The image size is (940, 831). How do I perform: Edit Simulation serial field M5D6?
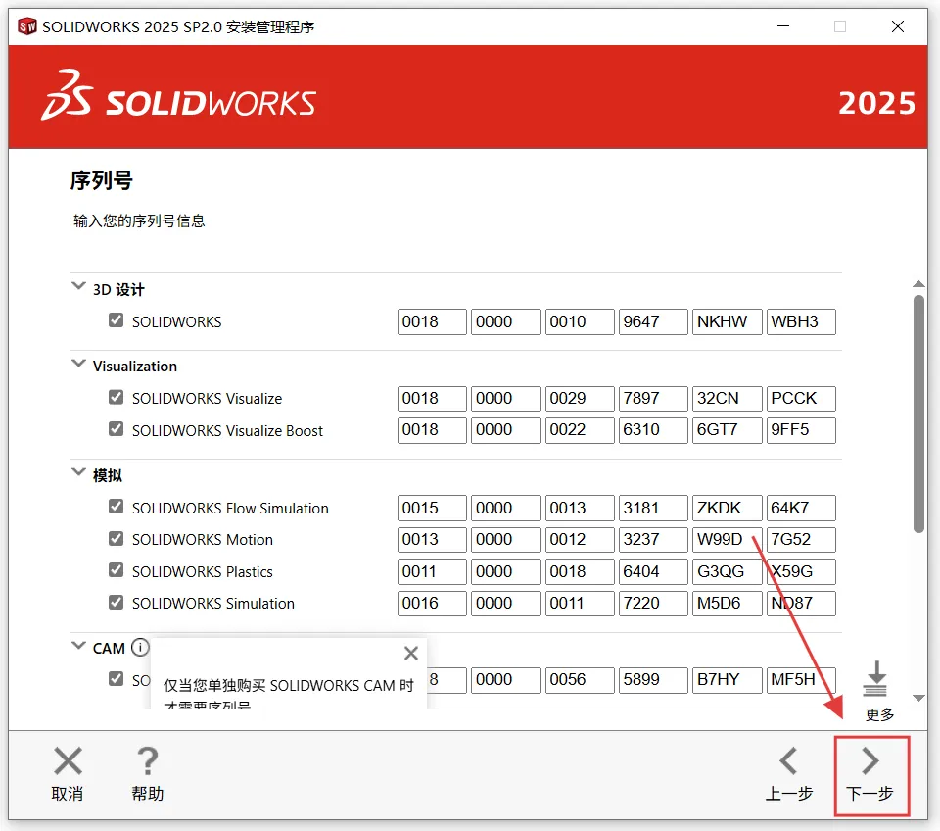click(x=728, y=603)
